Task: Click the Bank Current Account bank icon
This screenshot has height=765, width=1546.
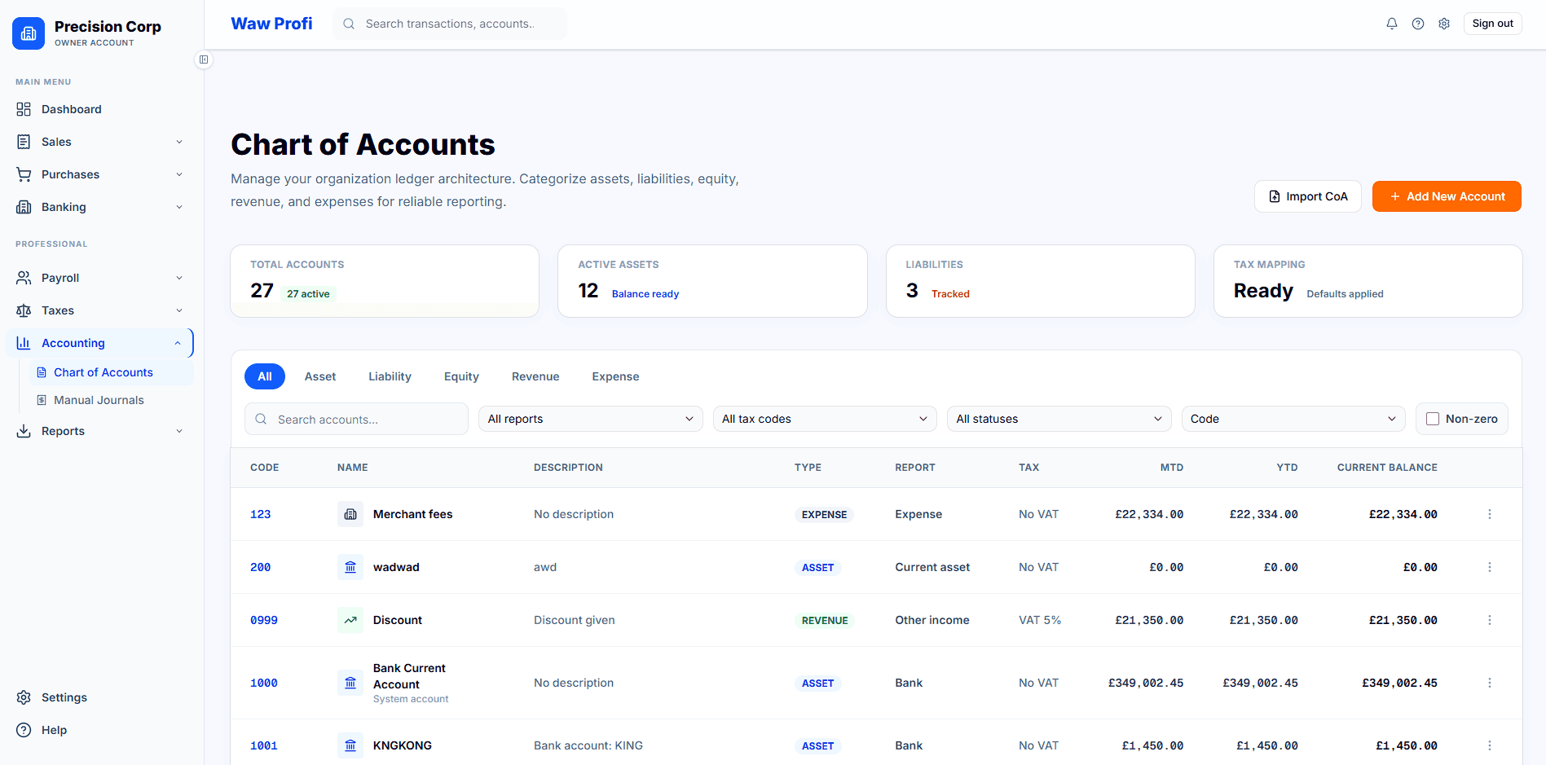Action: tap(350, 683)
